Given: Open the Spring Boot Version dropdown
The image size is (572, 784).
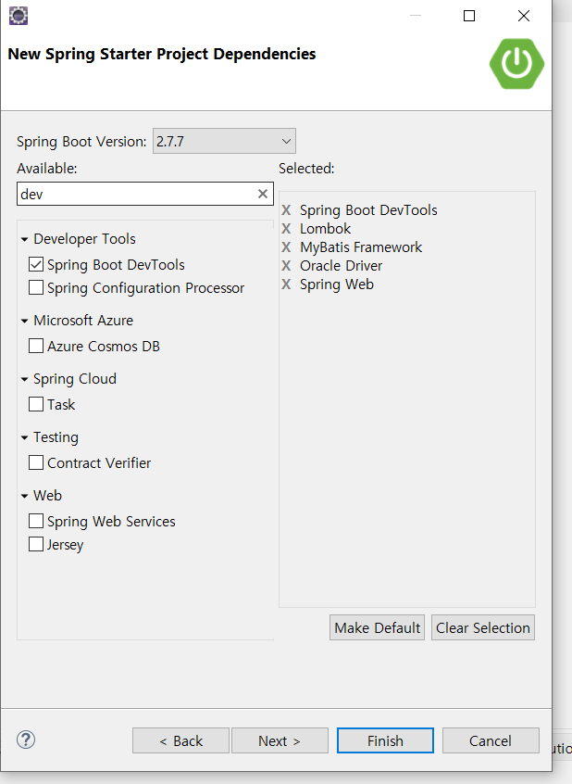Looking at the screenshot, I should (224, 141).
